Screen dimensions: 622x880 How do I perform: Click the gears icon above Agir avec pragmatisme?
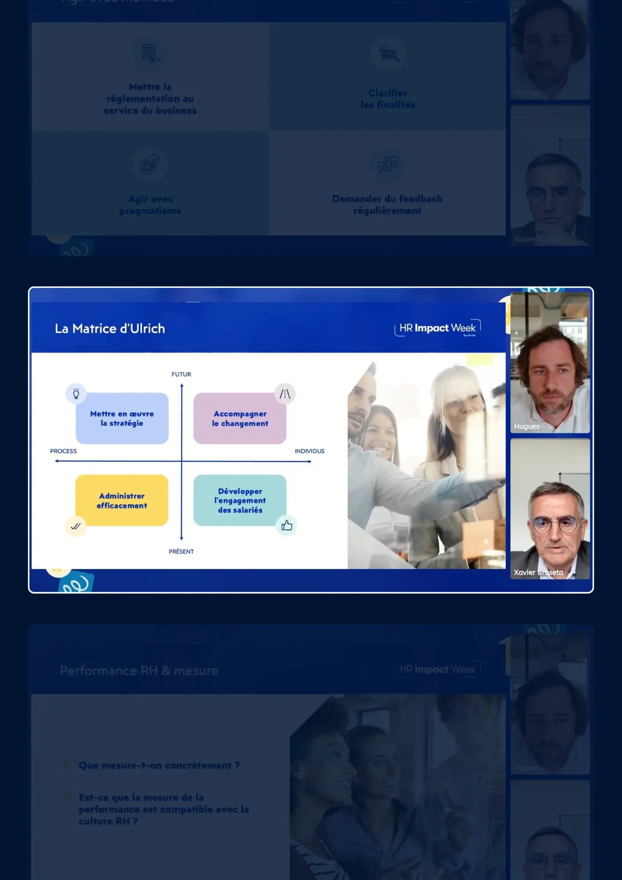pyautogui.click(x=150, y=165)
